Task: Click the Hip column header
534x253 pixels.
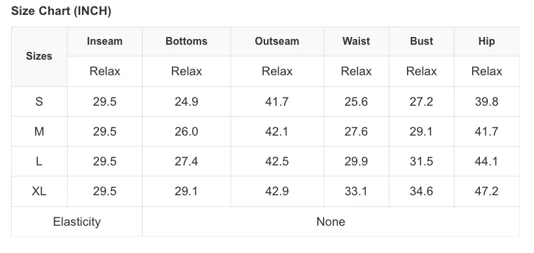Action: point(486,42)
